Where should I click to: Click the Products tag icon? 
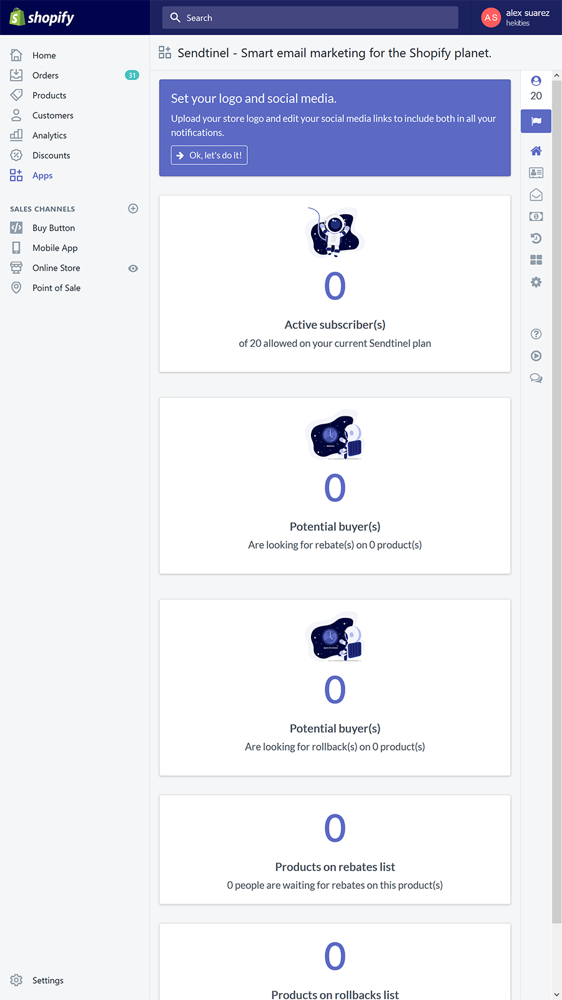pyautogui.click(x=16, y=95)
